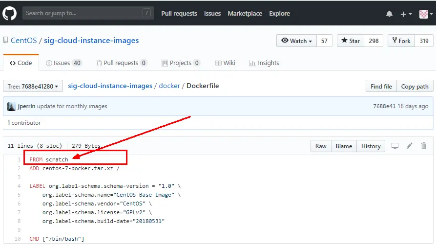Click the Copy path button
Viewport: 436px width, 249px height.
coord(415,86)
